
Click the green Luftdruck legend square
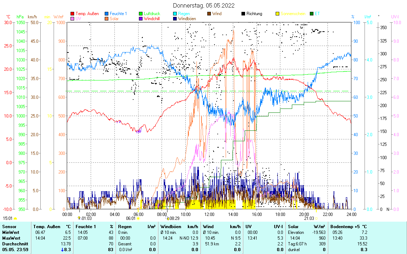tap(141, 14)
